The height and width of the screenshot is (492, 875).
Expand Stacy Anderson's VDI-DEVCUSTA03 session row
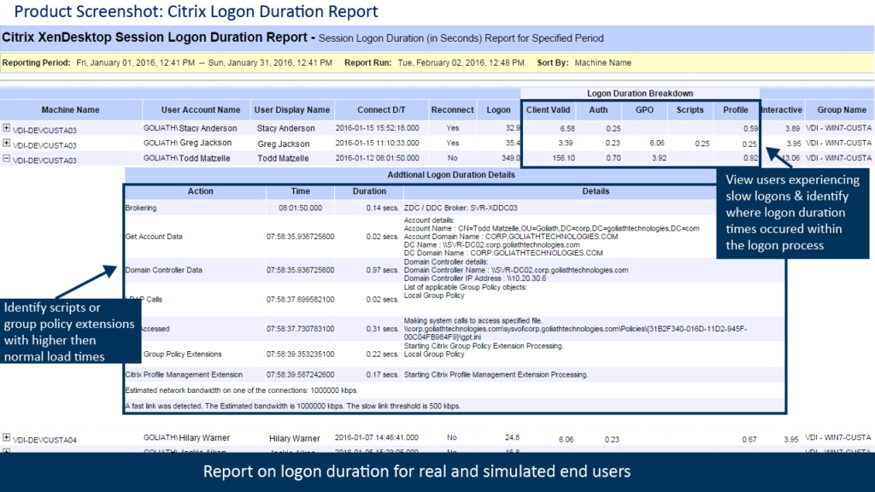9,129
